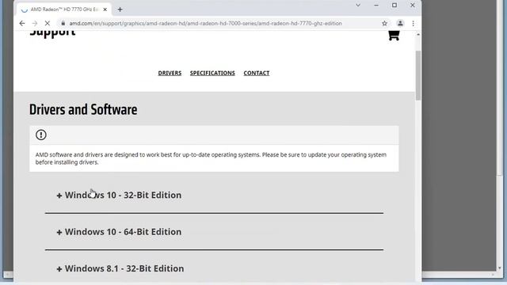Open the Chrome three-dot menu
This screenshot has height=285, width=507.
coord(413,23)
